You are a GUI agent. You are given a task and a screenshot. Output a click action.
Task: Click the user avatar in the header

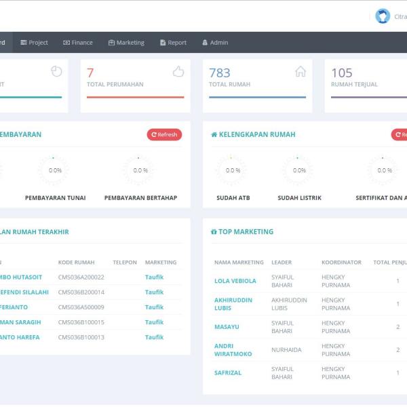point(383,16)
